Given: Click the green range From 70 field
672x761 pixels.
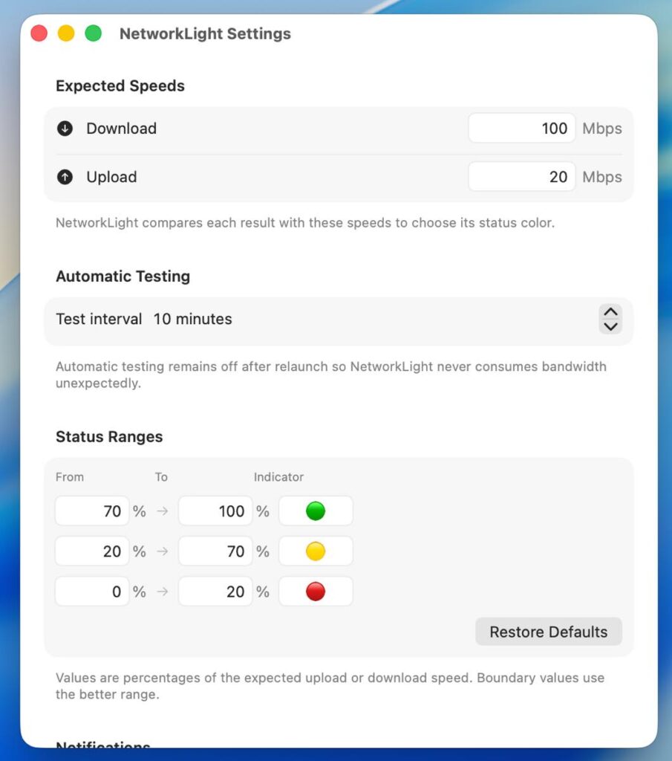Looking at the screenshot, I should [92, 511].
